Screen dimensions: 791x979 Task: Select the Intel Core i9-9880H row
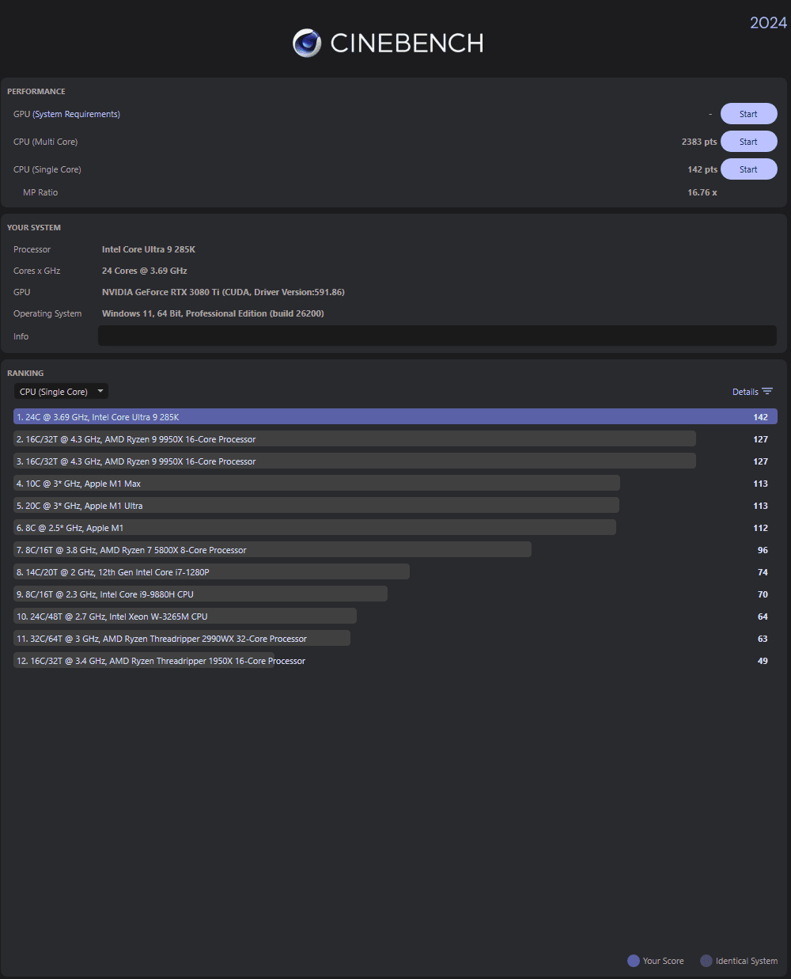[395, 594]
